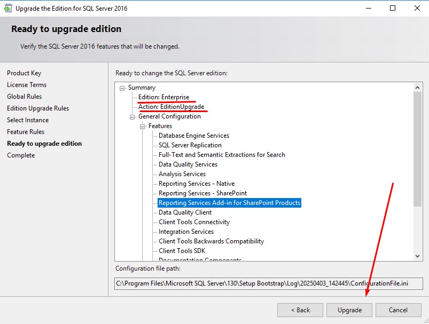Image resolution: width=429 pixels, height=324 pixels.
Task: Click the Back button
Action: click(x=300, y=310)
